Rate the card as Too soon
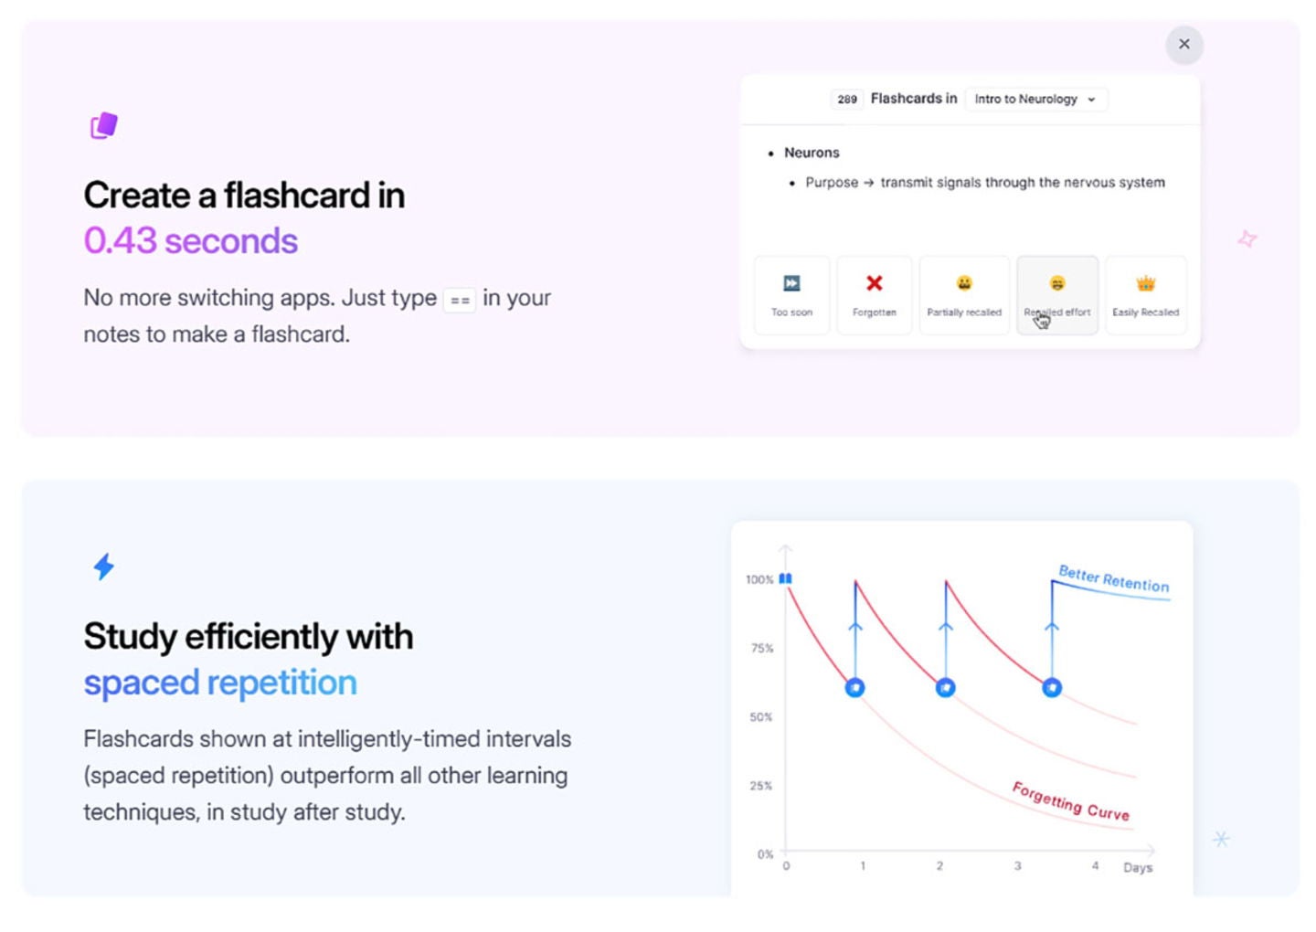The height and width of the screenshot is (932, 1316). (x=791, y=295)
